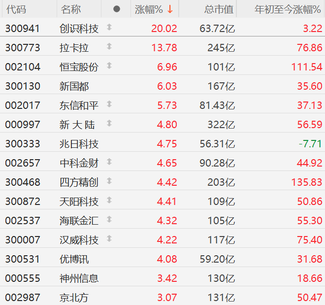Open stock name 优博讯
Viewport: 325px width, 305px height.
(x=74, y=259)
